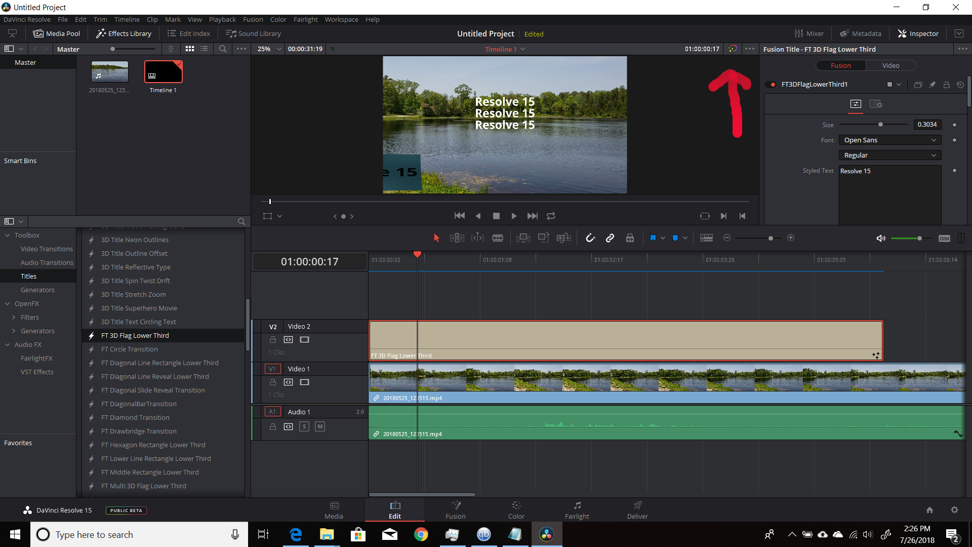Open the Workspace menu
This screenshot has width=972, height=547.
(341, 19)
